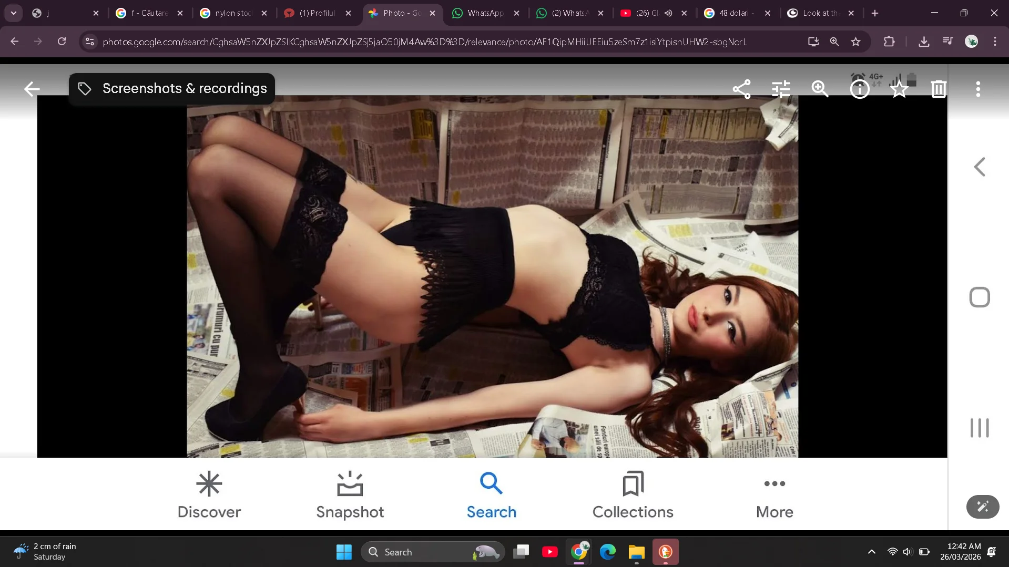Open the photo's three-dot more options

click(x=978, y=89)
